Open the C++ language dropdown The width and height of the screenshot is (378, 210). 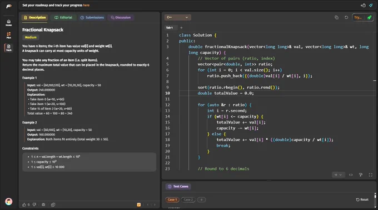click(x=178, y=17)
